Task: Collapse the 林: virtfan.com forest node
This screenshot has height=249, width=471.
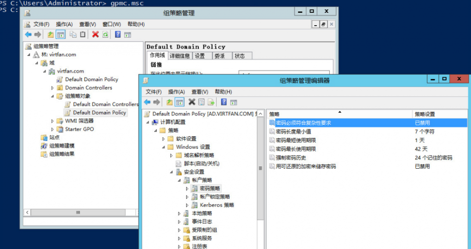Action: (x=29, y=55)
